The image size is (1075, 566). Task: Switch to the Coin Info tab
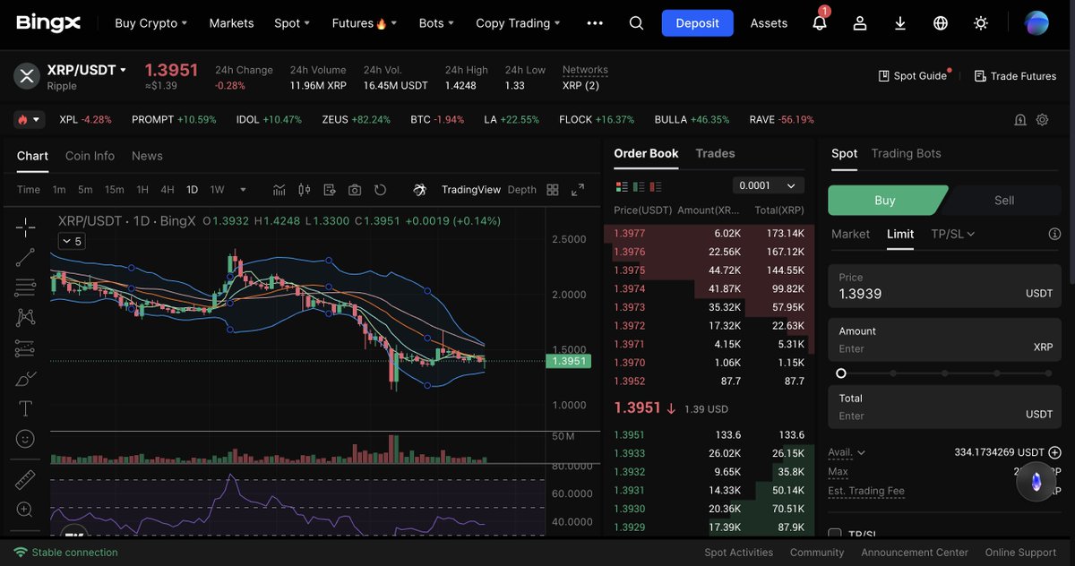90,156
